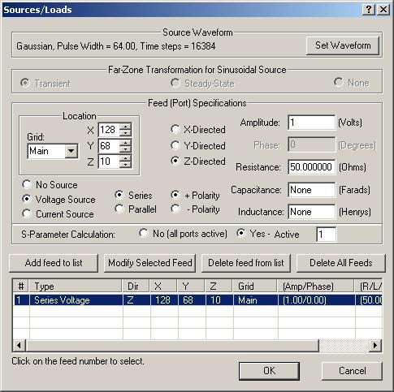Viewport: 394px width, 392px height.
Task: Decrement the X location spinner down
Action: [x=125, y=133]
